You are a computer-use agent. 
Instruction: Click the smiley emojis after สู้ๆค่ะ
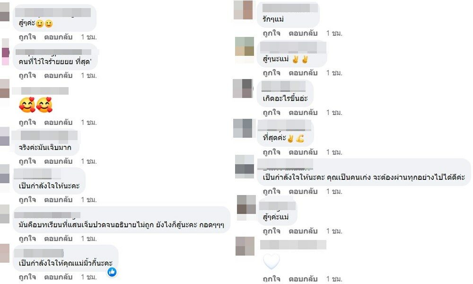pos(44,24)
